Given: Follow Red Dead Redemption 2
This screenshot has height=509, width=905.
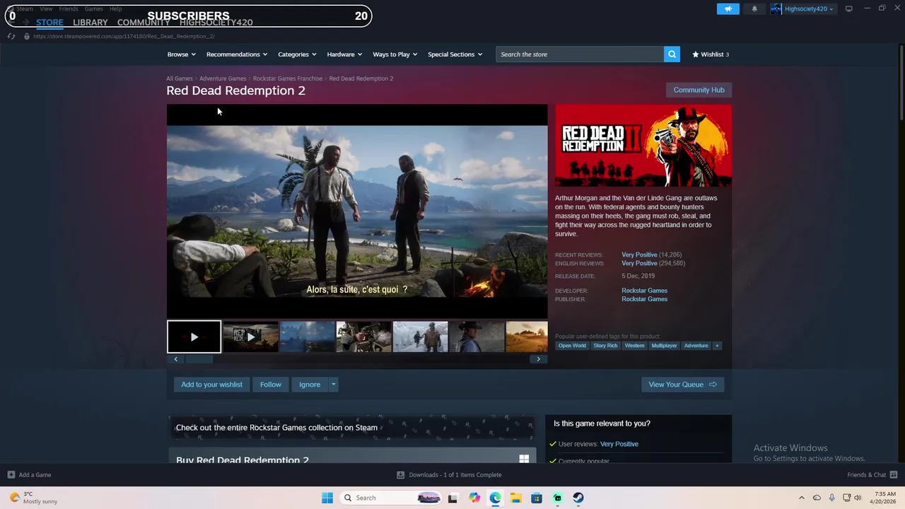Looking at the screenshot, I should 271,385.
